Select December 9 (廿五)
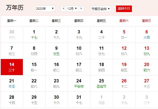This screenshot has height=109, width=158. [57, 51]
